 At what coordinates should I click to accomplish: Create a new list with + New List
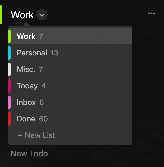[36, 135]
